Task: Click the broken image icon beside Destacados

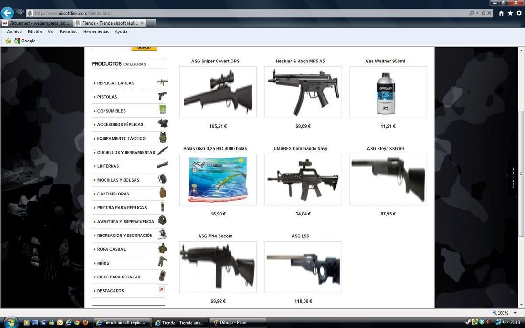Action: pos(162,289)
